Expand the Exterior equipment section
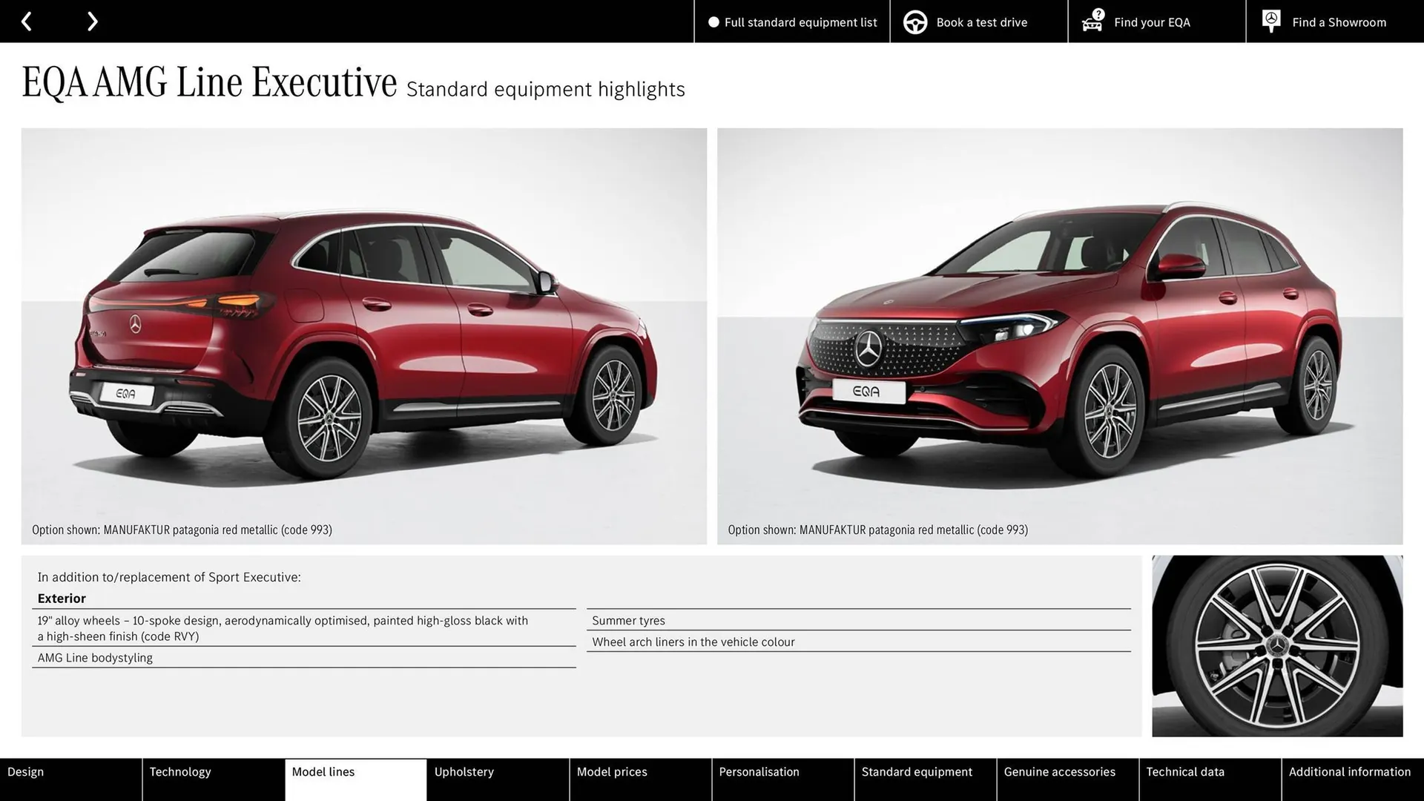The height and width of the screenshot is (801, 1424). (x=62, y=598)
